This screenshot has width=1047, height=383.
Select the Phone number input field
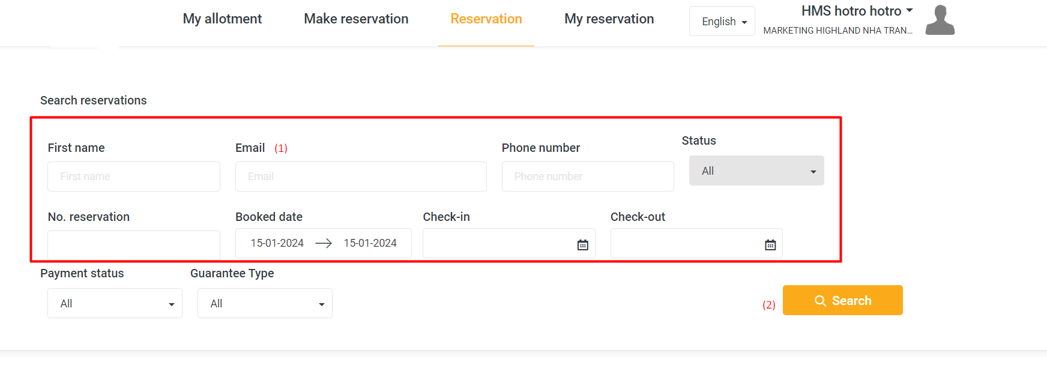[588, 176]
